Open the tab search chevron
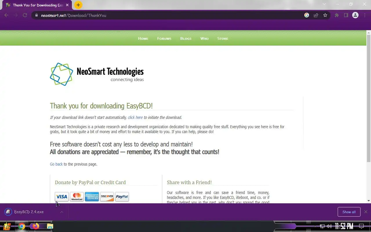The height and width of the screenshot is (232, 371). point(324,4)
